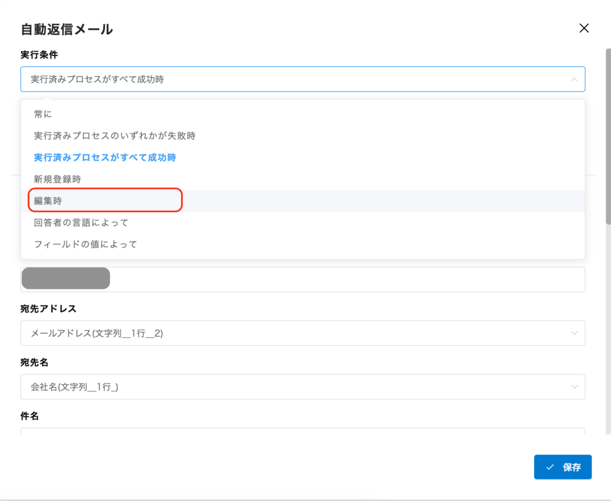Click the grayed-out redacted field above 宛先アドレス
Viewport: 611px width, 501px height.
66,278
